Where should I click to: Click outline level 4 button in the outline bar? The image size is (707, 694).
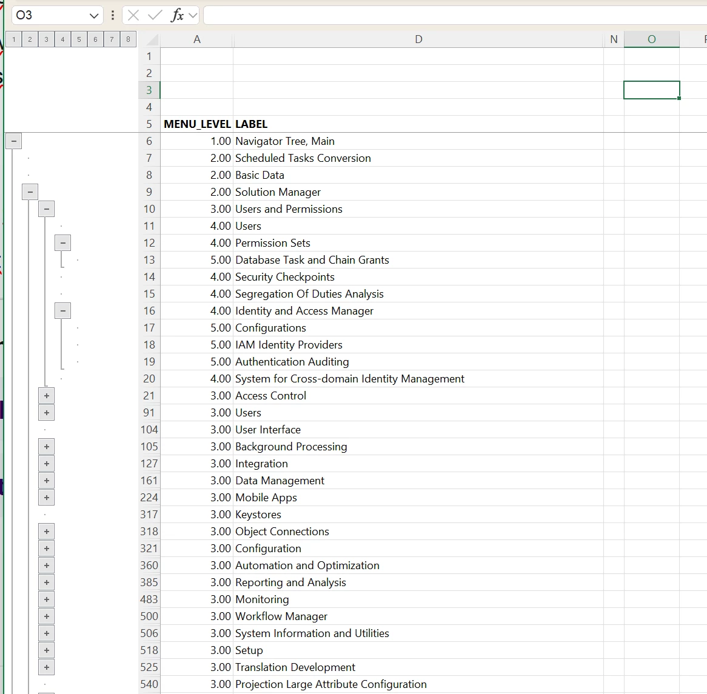click(62, 39)
